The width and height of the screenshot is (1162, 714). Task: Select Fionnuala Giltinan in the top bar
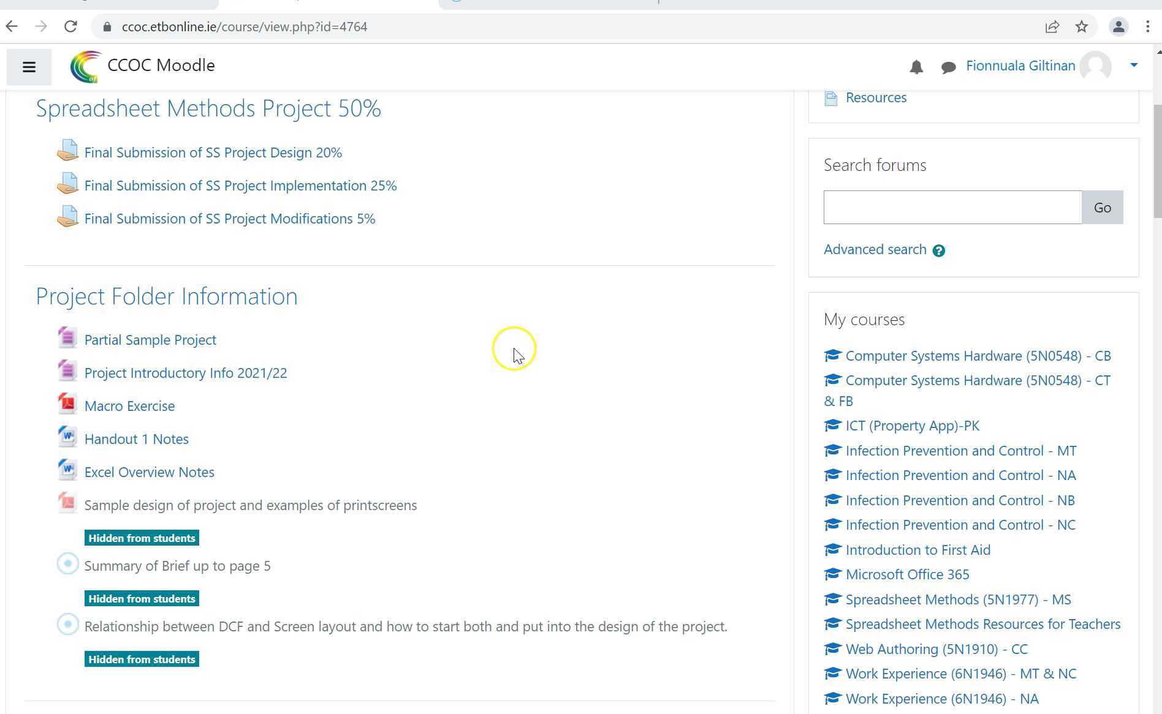tap(1020, 66)
